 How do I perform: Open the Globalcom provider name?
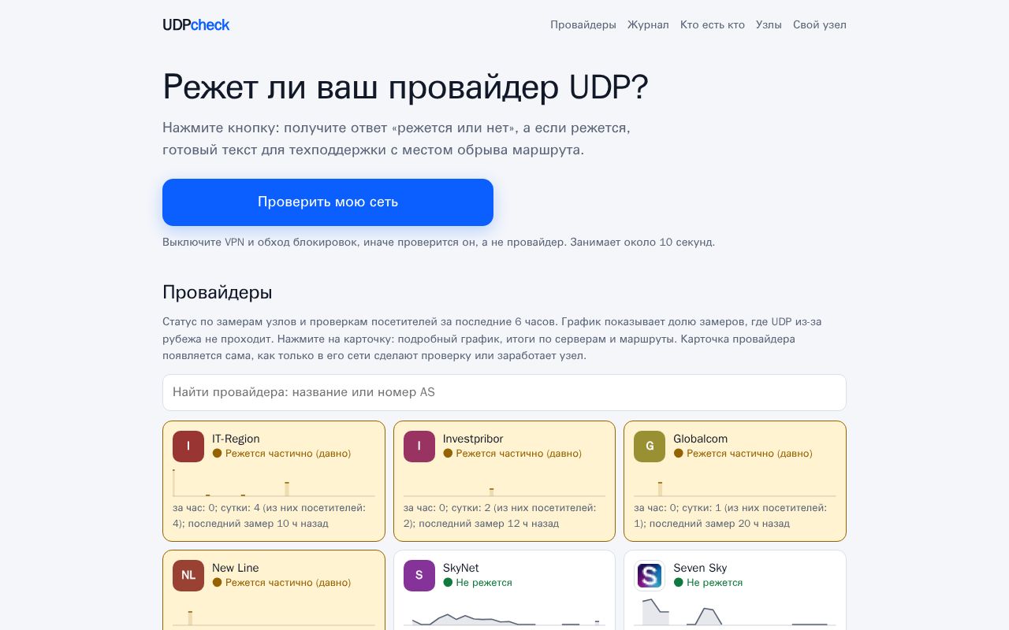point(701,439)
